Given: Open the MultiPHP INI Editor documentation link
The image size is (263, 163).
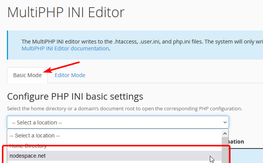Looking at the screenshot, I should [65, 48].
